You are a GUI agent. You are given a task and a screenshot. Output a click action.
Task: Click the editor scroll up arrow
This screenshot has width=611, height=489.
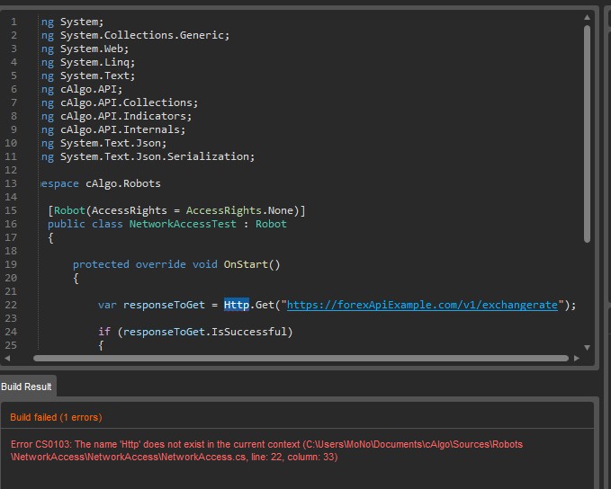point(587,17)
